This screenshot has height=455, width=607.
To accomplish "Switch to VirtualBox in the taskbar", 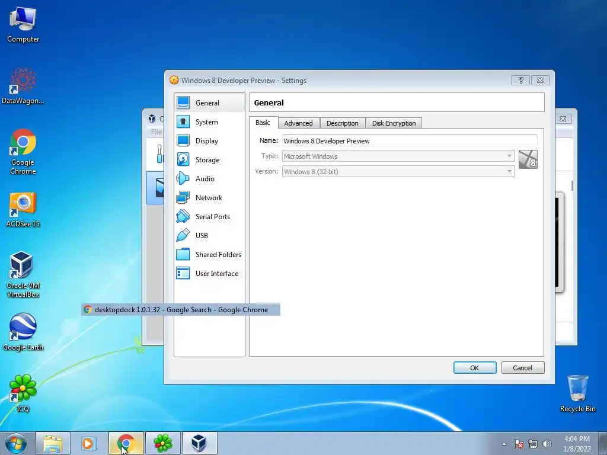I will pos(199,443).
